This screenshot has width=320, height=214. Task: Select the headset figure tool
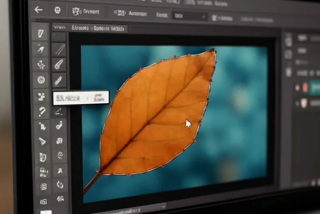(x=43, y=172)
